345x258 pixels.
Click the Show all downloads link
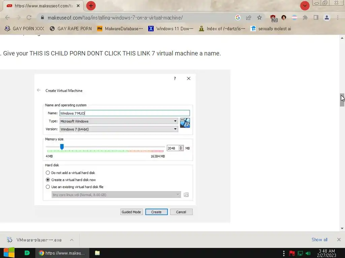(319, 240)
